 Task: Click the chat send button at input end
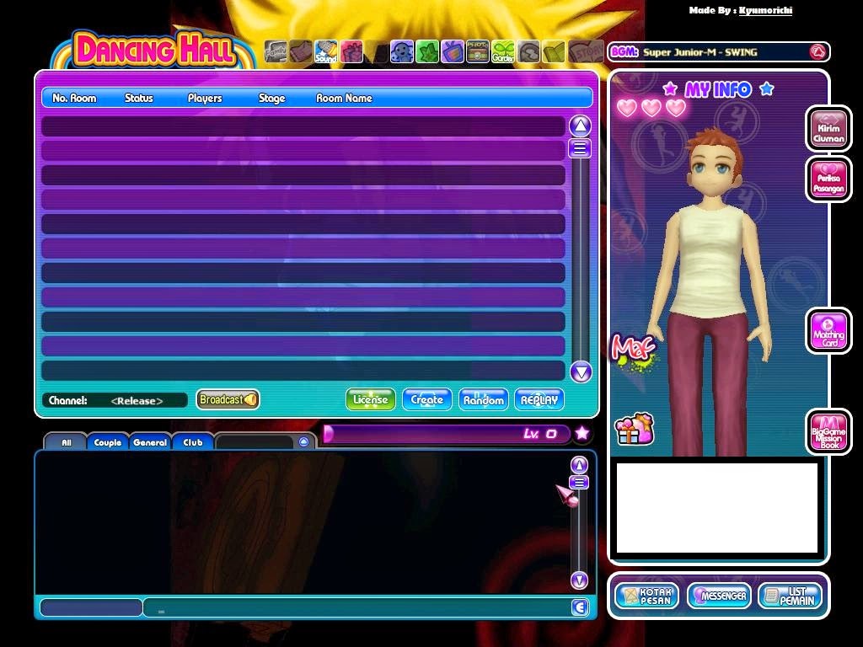coord(580,607)
